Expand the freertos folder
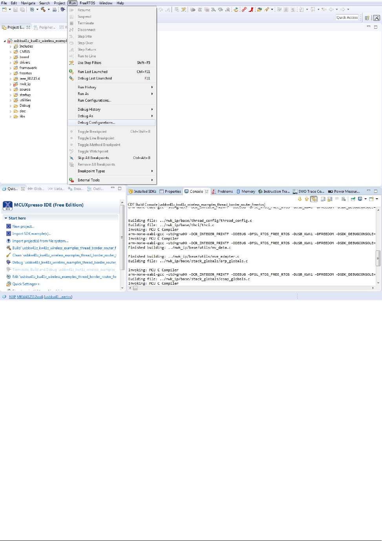The image size is (382, 541). point(11,73)
